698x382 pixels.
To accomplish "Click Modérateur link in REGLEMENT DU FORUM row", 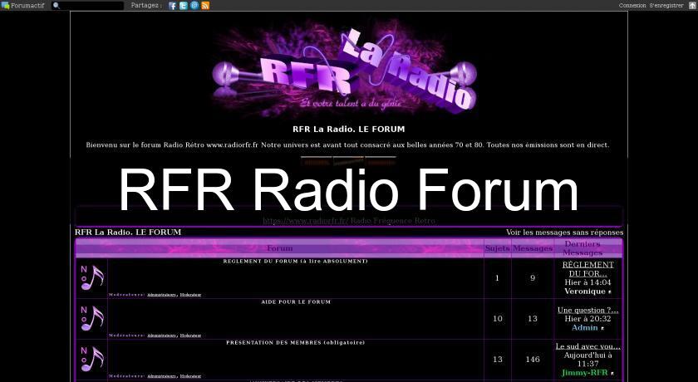I will [190, 295].
